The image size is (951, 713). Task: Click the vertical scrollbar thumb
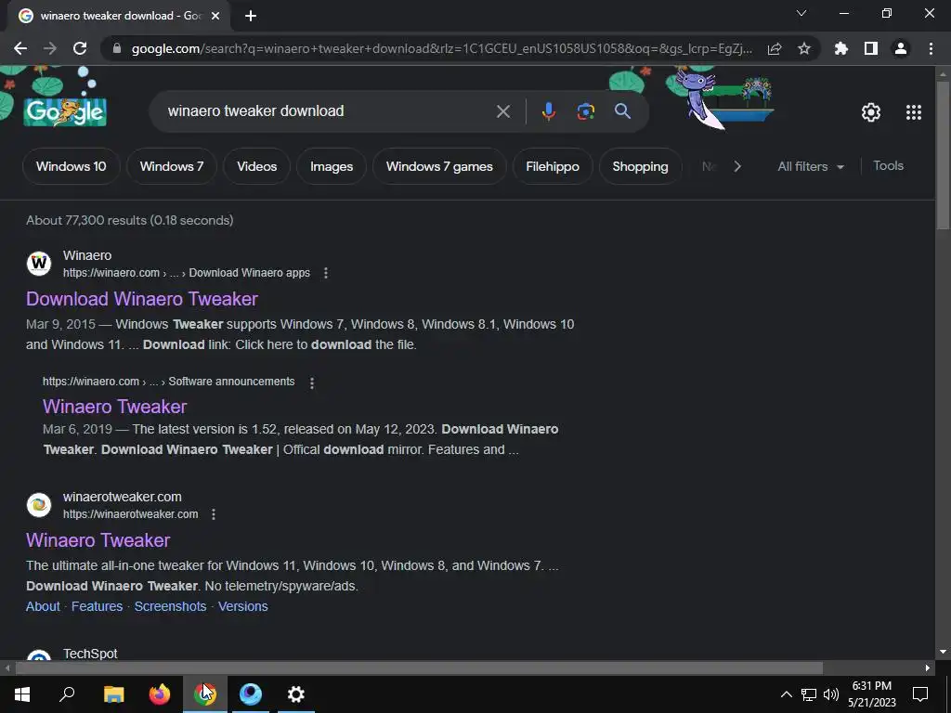point(943,155)
